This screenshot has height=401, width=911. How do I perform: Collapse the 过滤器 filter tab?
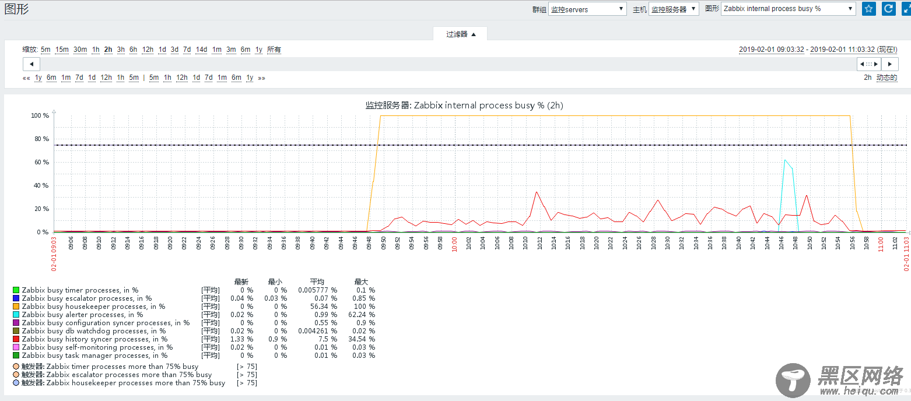click(x=460, y=34)
